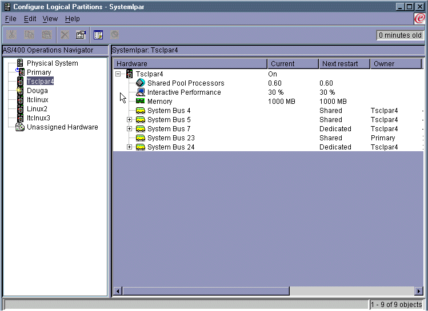Select the Memory row text
Image resolution: width=428 pixels, height=311 pixels.
point(159,102)
